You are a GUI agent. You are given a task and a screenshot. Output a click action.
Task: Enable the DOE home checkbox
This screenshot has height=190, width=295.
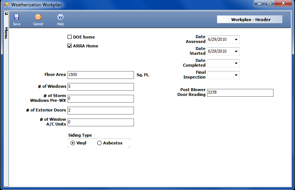click(69, 37)
